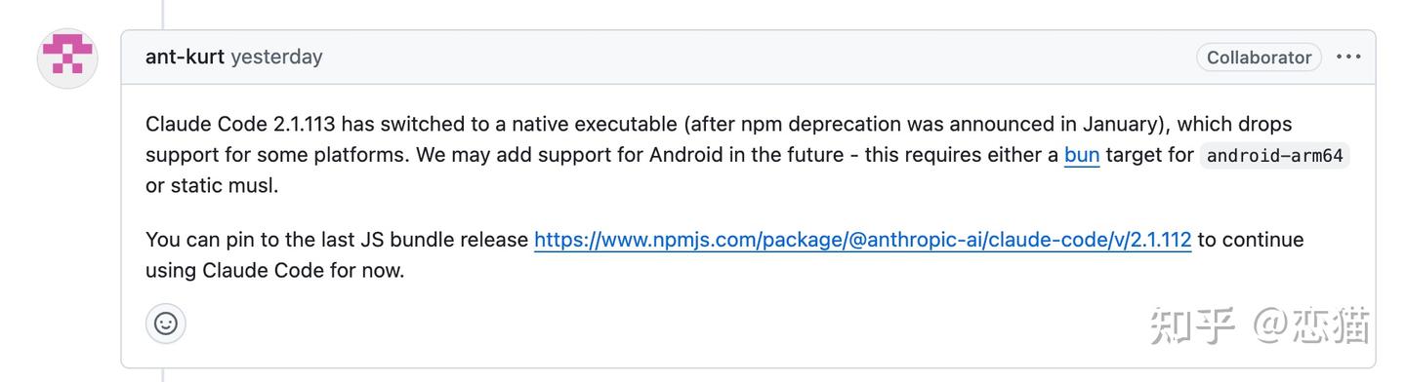Click the Collaborator badge label
The height and width of the screenshot is (382, 1406).
coord(1259,57)
